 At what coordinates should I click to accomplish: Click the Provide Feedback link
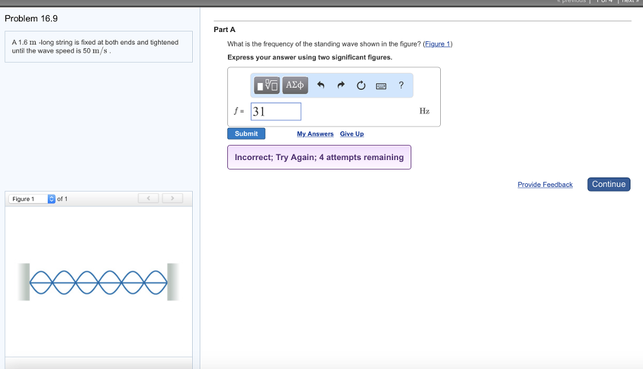click(x=544, y=184)
